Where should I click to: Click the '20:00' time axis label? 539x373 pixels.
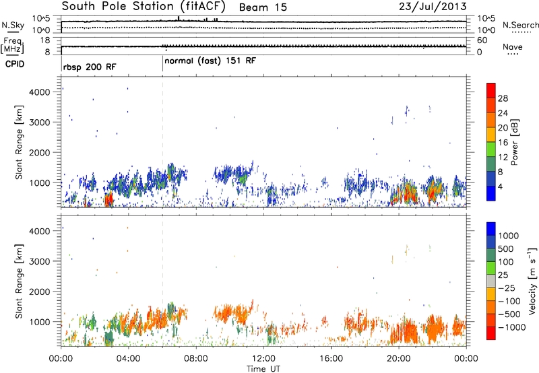pos(399,359)
